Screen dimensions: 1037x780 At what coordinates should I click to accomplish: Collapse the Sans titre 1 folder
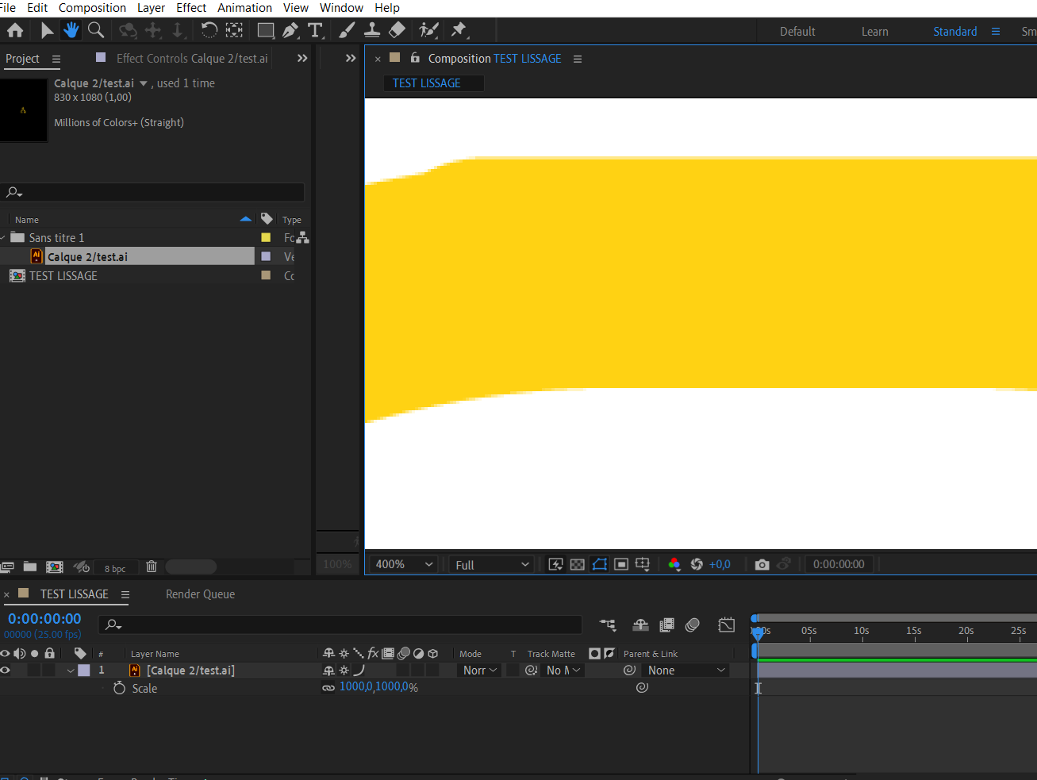(x=3, y=237)
